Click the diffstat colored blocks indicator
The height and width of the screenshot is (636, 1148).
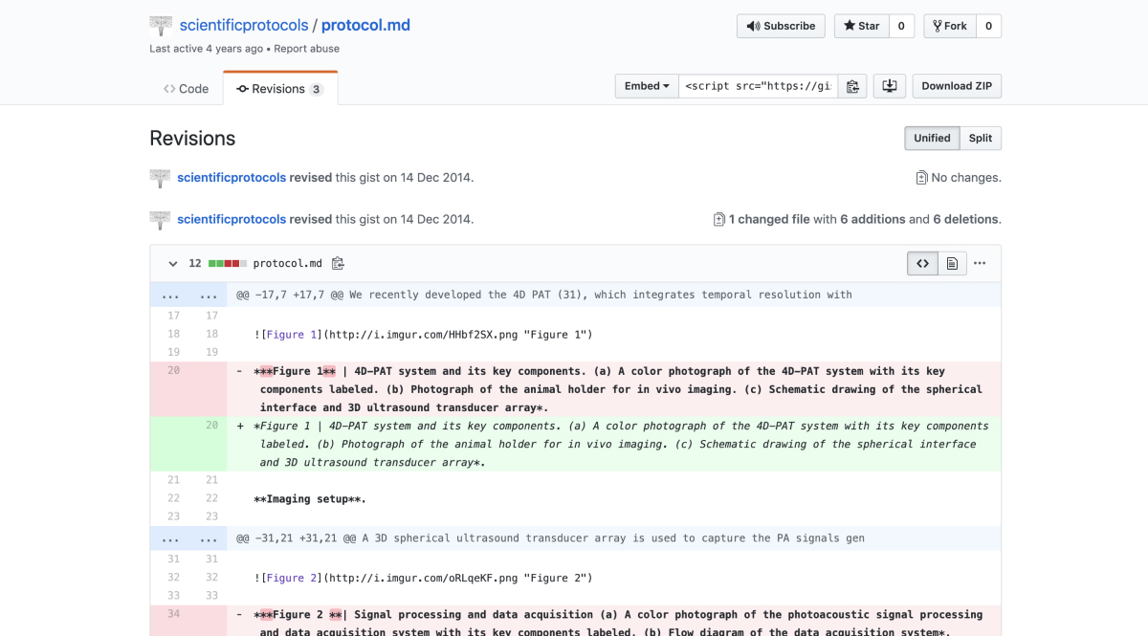pos(228,264)
